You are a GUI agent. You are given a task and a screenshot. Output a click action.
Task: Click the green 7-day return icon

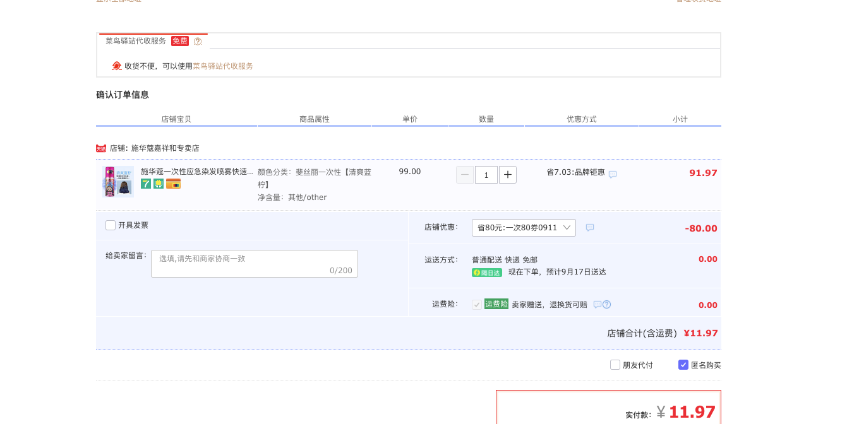[x=146, y=184]
